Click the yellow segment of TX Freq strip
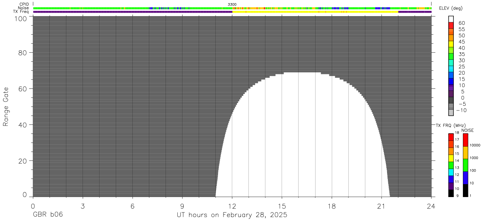Viewport: 485px width, 223px height. tap(315, 12)
